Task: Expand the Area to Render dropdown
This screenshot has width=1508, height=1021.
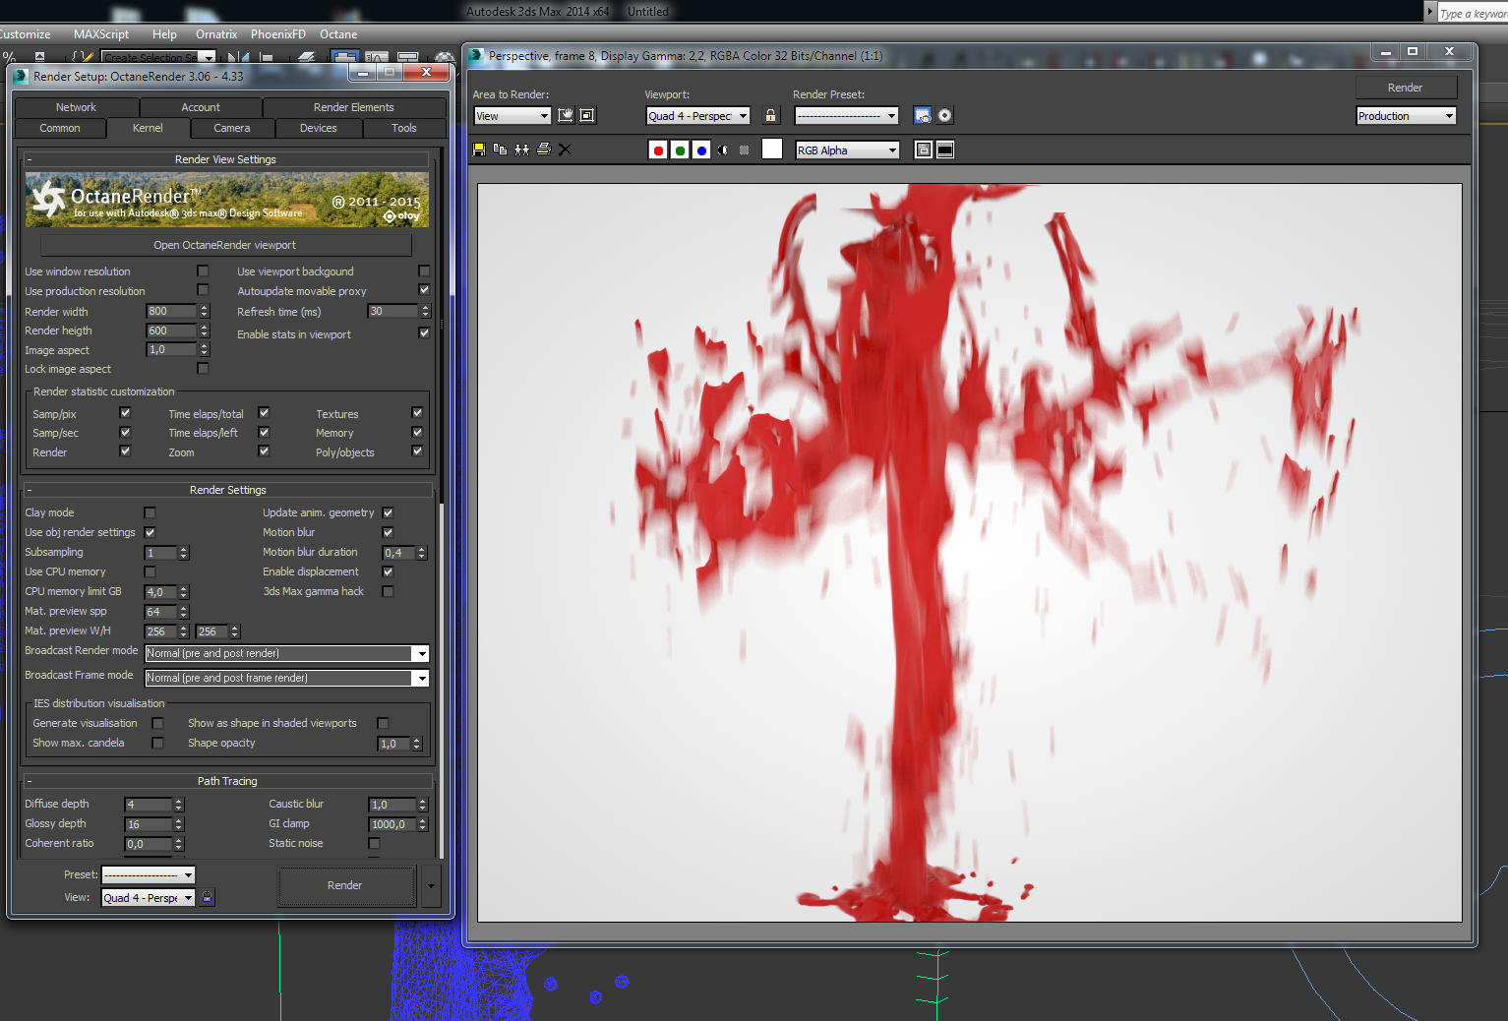Action: pyautogui.click(x=512, y=116)
